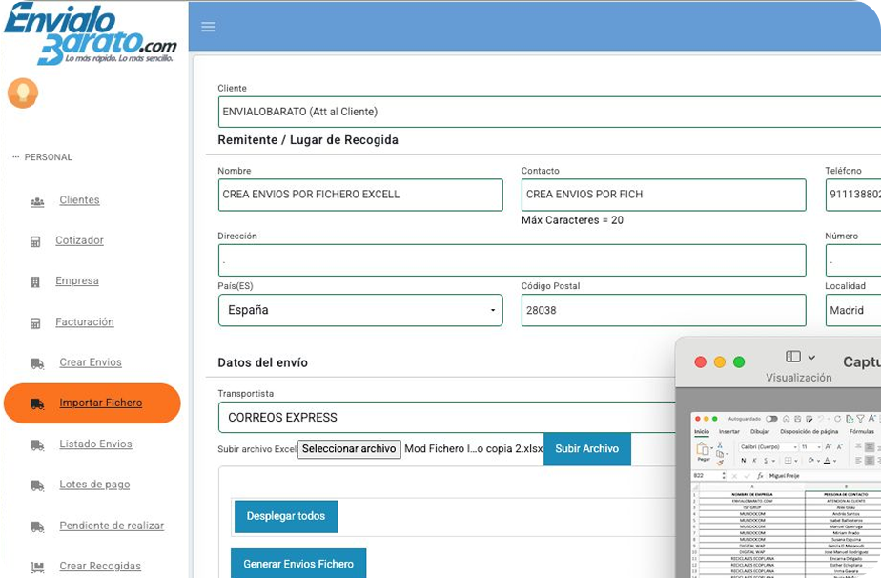Image resolution: width=881 pixels, height=578 pixels.
Task: Click the Clientes people icon
Action: pyautogui.click(x=37, y=201)
